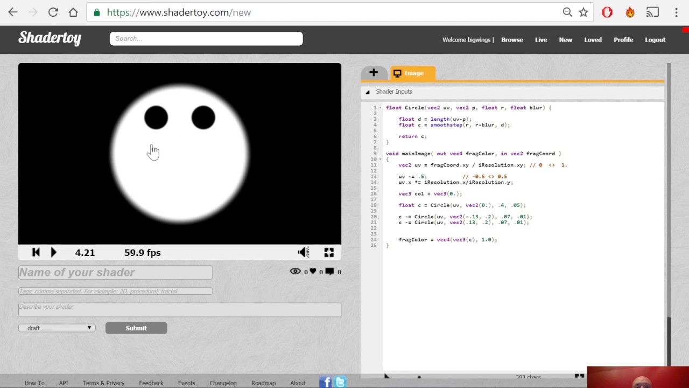Click the browser forward arrow
This screenshot has height=388, width=689.
pos(33,12)
